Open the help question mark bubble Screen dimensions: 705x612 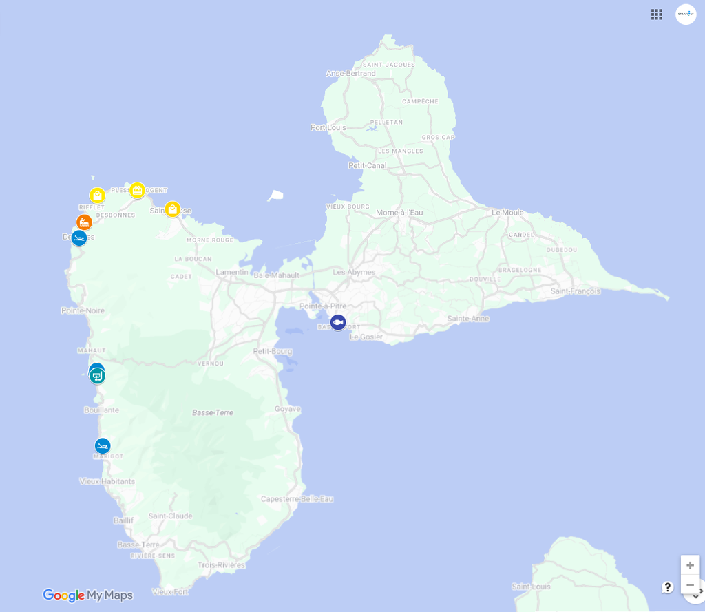(x=667, y=587)
